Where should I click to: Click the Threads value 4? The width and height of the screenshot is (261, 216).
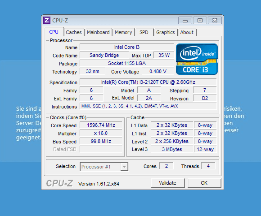[208, 166]
